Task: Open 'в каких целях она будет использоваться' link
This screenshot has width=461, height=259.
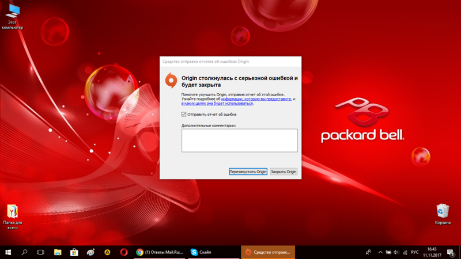Action: pyautogui.click(x=217, y=104)
